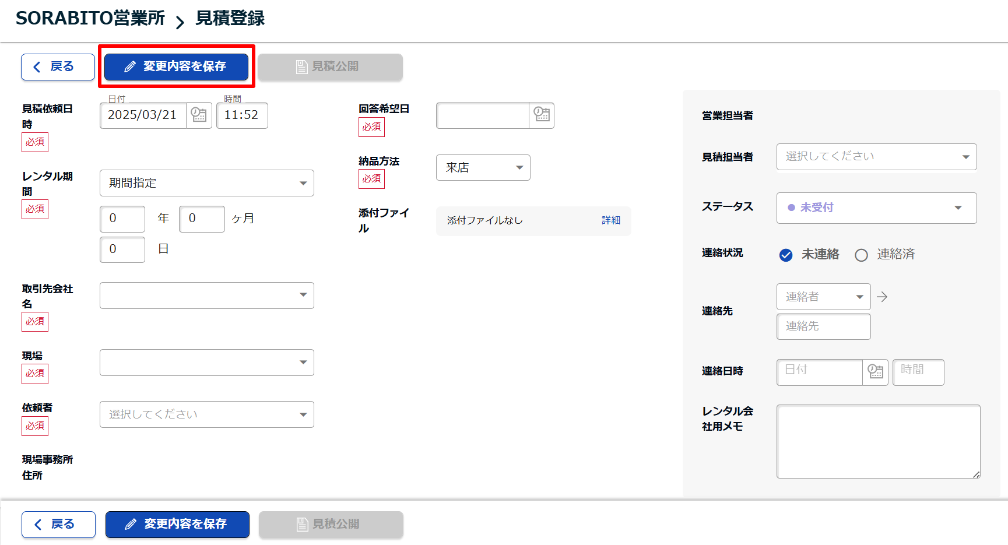
Task: Click the レンタル会社用メモ text area
Action: (877, 441)
